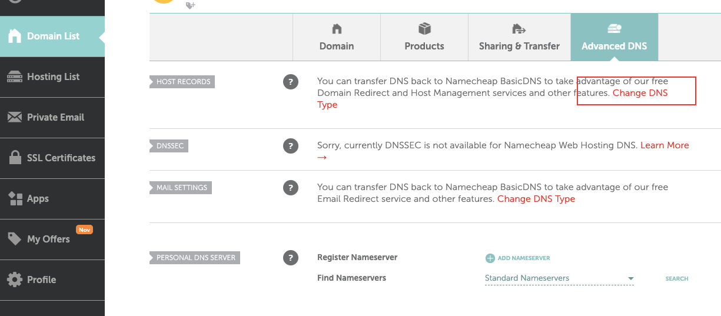Click the add tag icon below domain
The height and width of the screenshot is (316, 721).
[x=190, y=5]
